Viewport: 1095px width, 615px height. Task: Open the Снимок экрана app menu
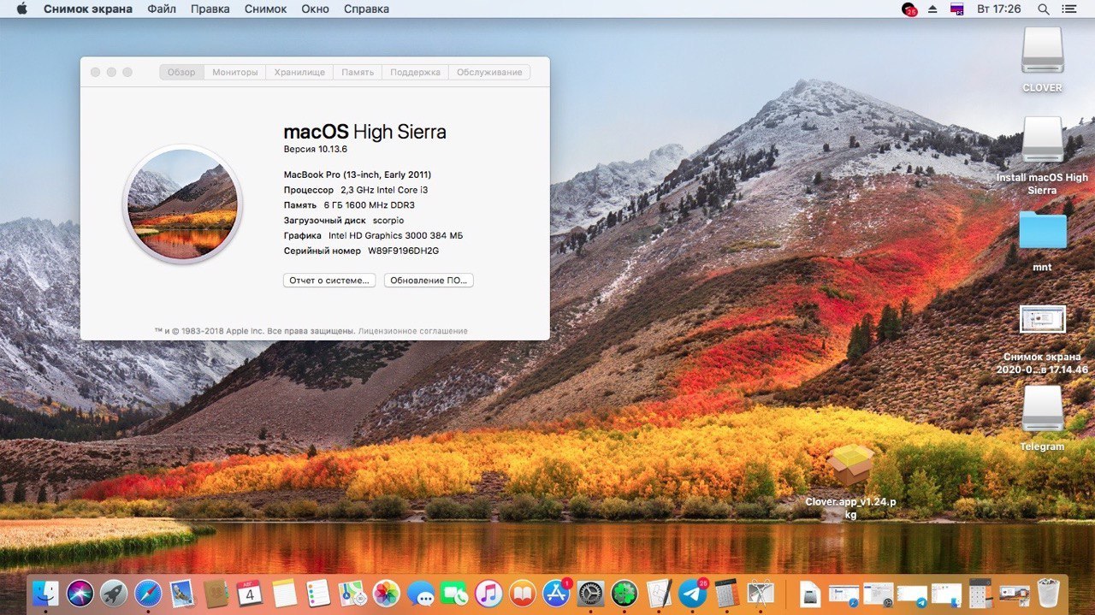click(x=88, y=9)
